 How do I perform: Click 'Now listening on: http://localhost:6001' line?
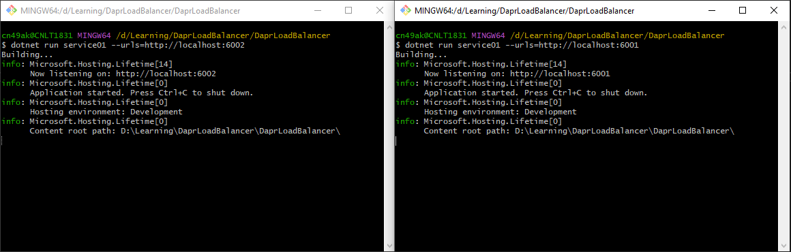tap(517, 74)
